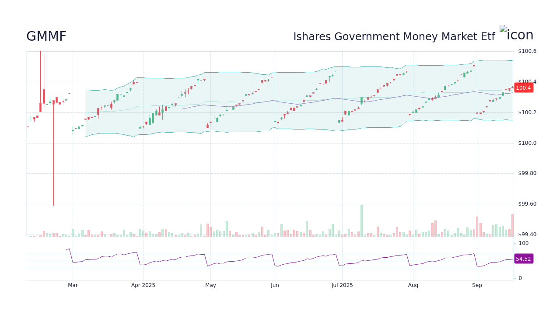Viewport: 560px width, 315px height.
Task: Click the May date axis label
Action: 210,285
